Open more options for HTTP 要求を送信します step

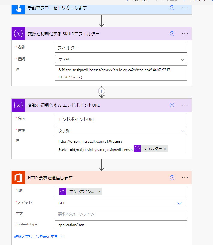(185, 178)
